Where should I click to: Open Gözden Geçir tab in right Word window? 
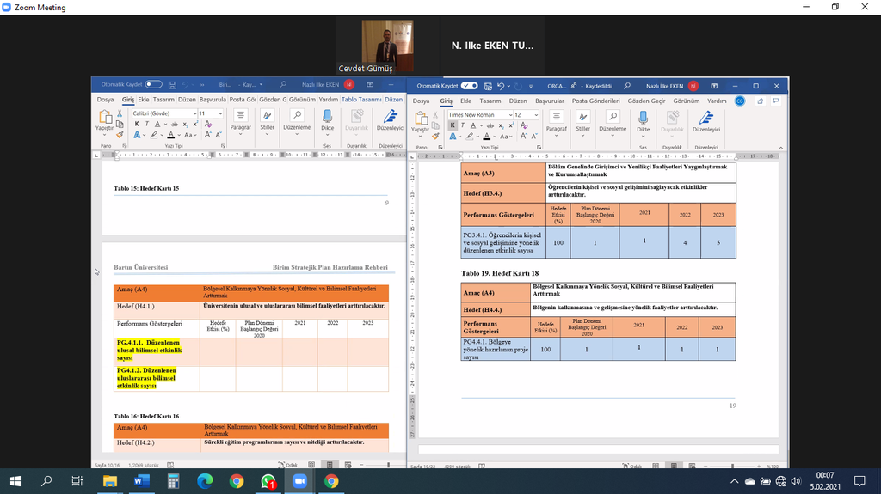point(646,101)
